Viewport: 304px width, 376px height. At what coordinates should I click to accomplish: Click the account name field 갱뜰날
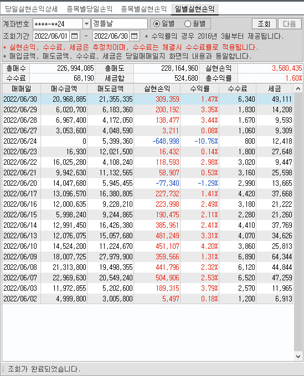click(x=120, y=24)
